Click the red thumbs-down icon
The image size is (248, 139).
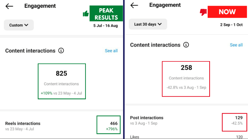click(x=203, y=12)
